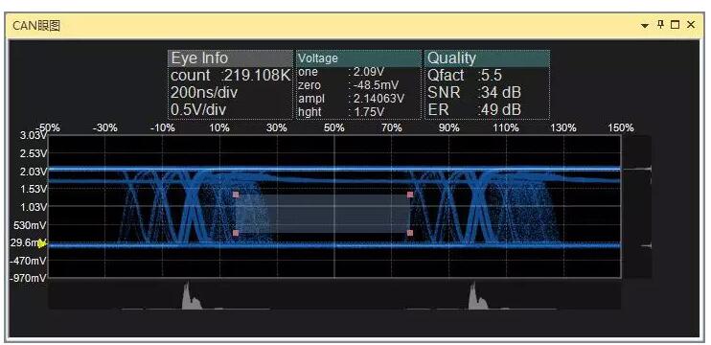Open the CAN眼图 panel options dropdown arrow
Image resolution: width=711 pixels, height=345 pixels.
645,26
